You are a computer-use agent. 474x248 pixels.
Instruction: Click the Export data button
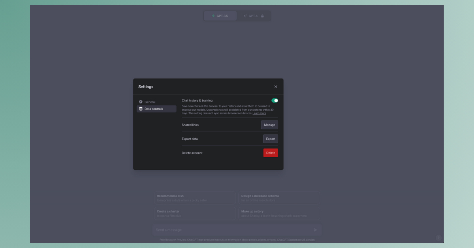click(x=271, y=139)
